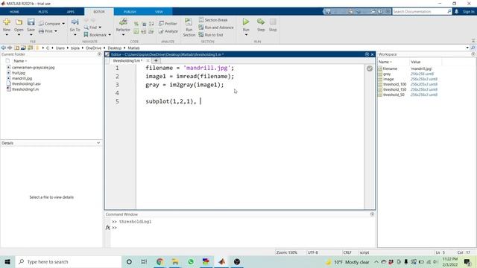The width and height of the screenshot is (477, 268).
Task: Select mandrill.jpg in Current Folder
Action: (x=22, y=78)
